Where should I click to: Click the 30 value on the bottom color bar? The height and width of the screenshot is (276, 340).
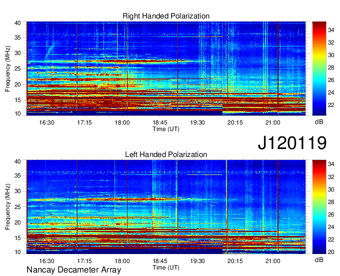tap(331, 189)
